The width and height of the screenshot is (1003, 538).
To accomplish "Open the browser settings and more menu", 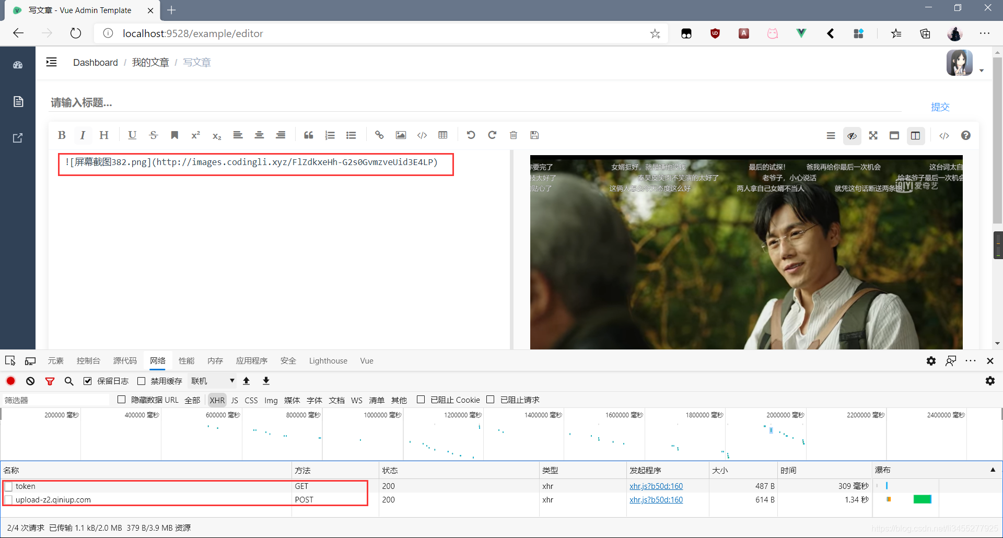I will coord(985,33).
